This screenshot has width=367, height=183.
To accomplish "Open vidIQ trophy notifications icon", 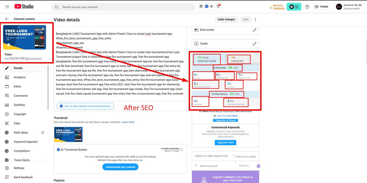I will 218,6.
